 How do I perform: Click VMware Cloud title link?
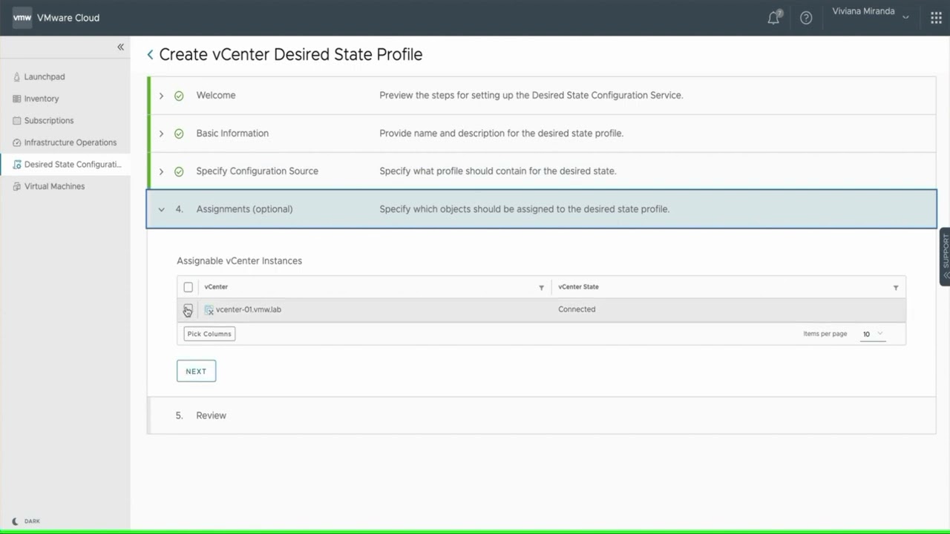(x=68, y=18)
